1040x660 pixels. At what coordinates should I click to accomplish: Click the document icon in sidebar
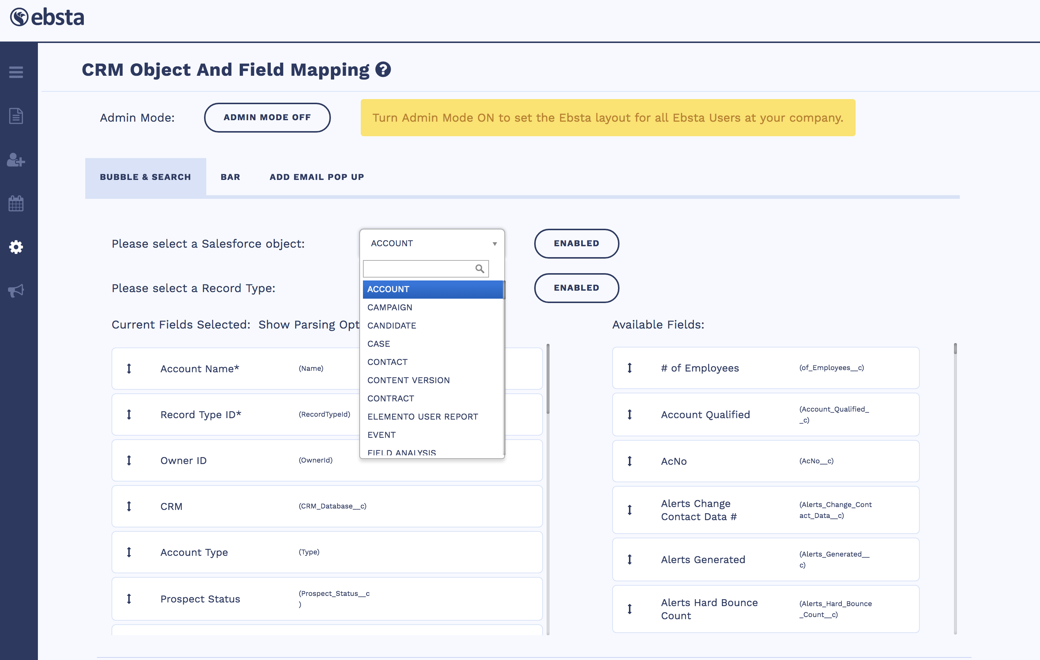coord(16,116)
